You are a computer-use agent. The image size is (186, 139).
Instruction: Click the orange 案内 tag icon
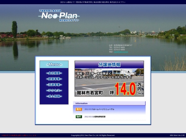coord(79,109)
